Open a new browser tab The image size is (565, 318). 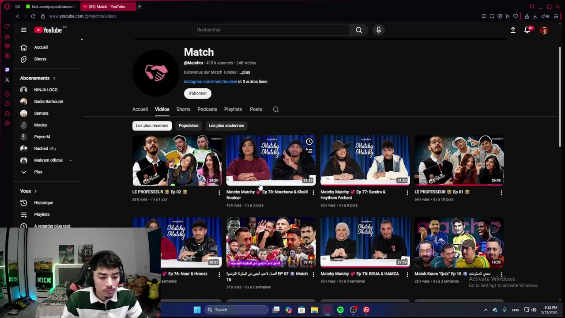(x=139, y=7)
